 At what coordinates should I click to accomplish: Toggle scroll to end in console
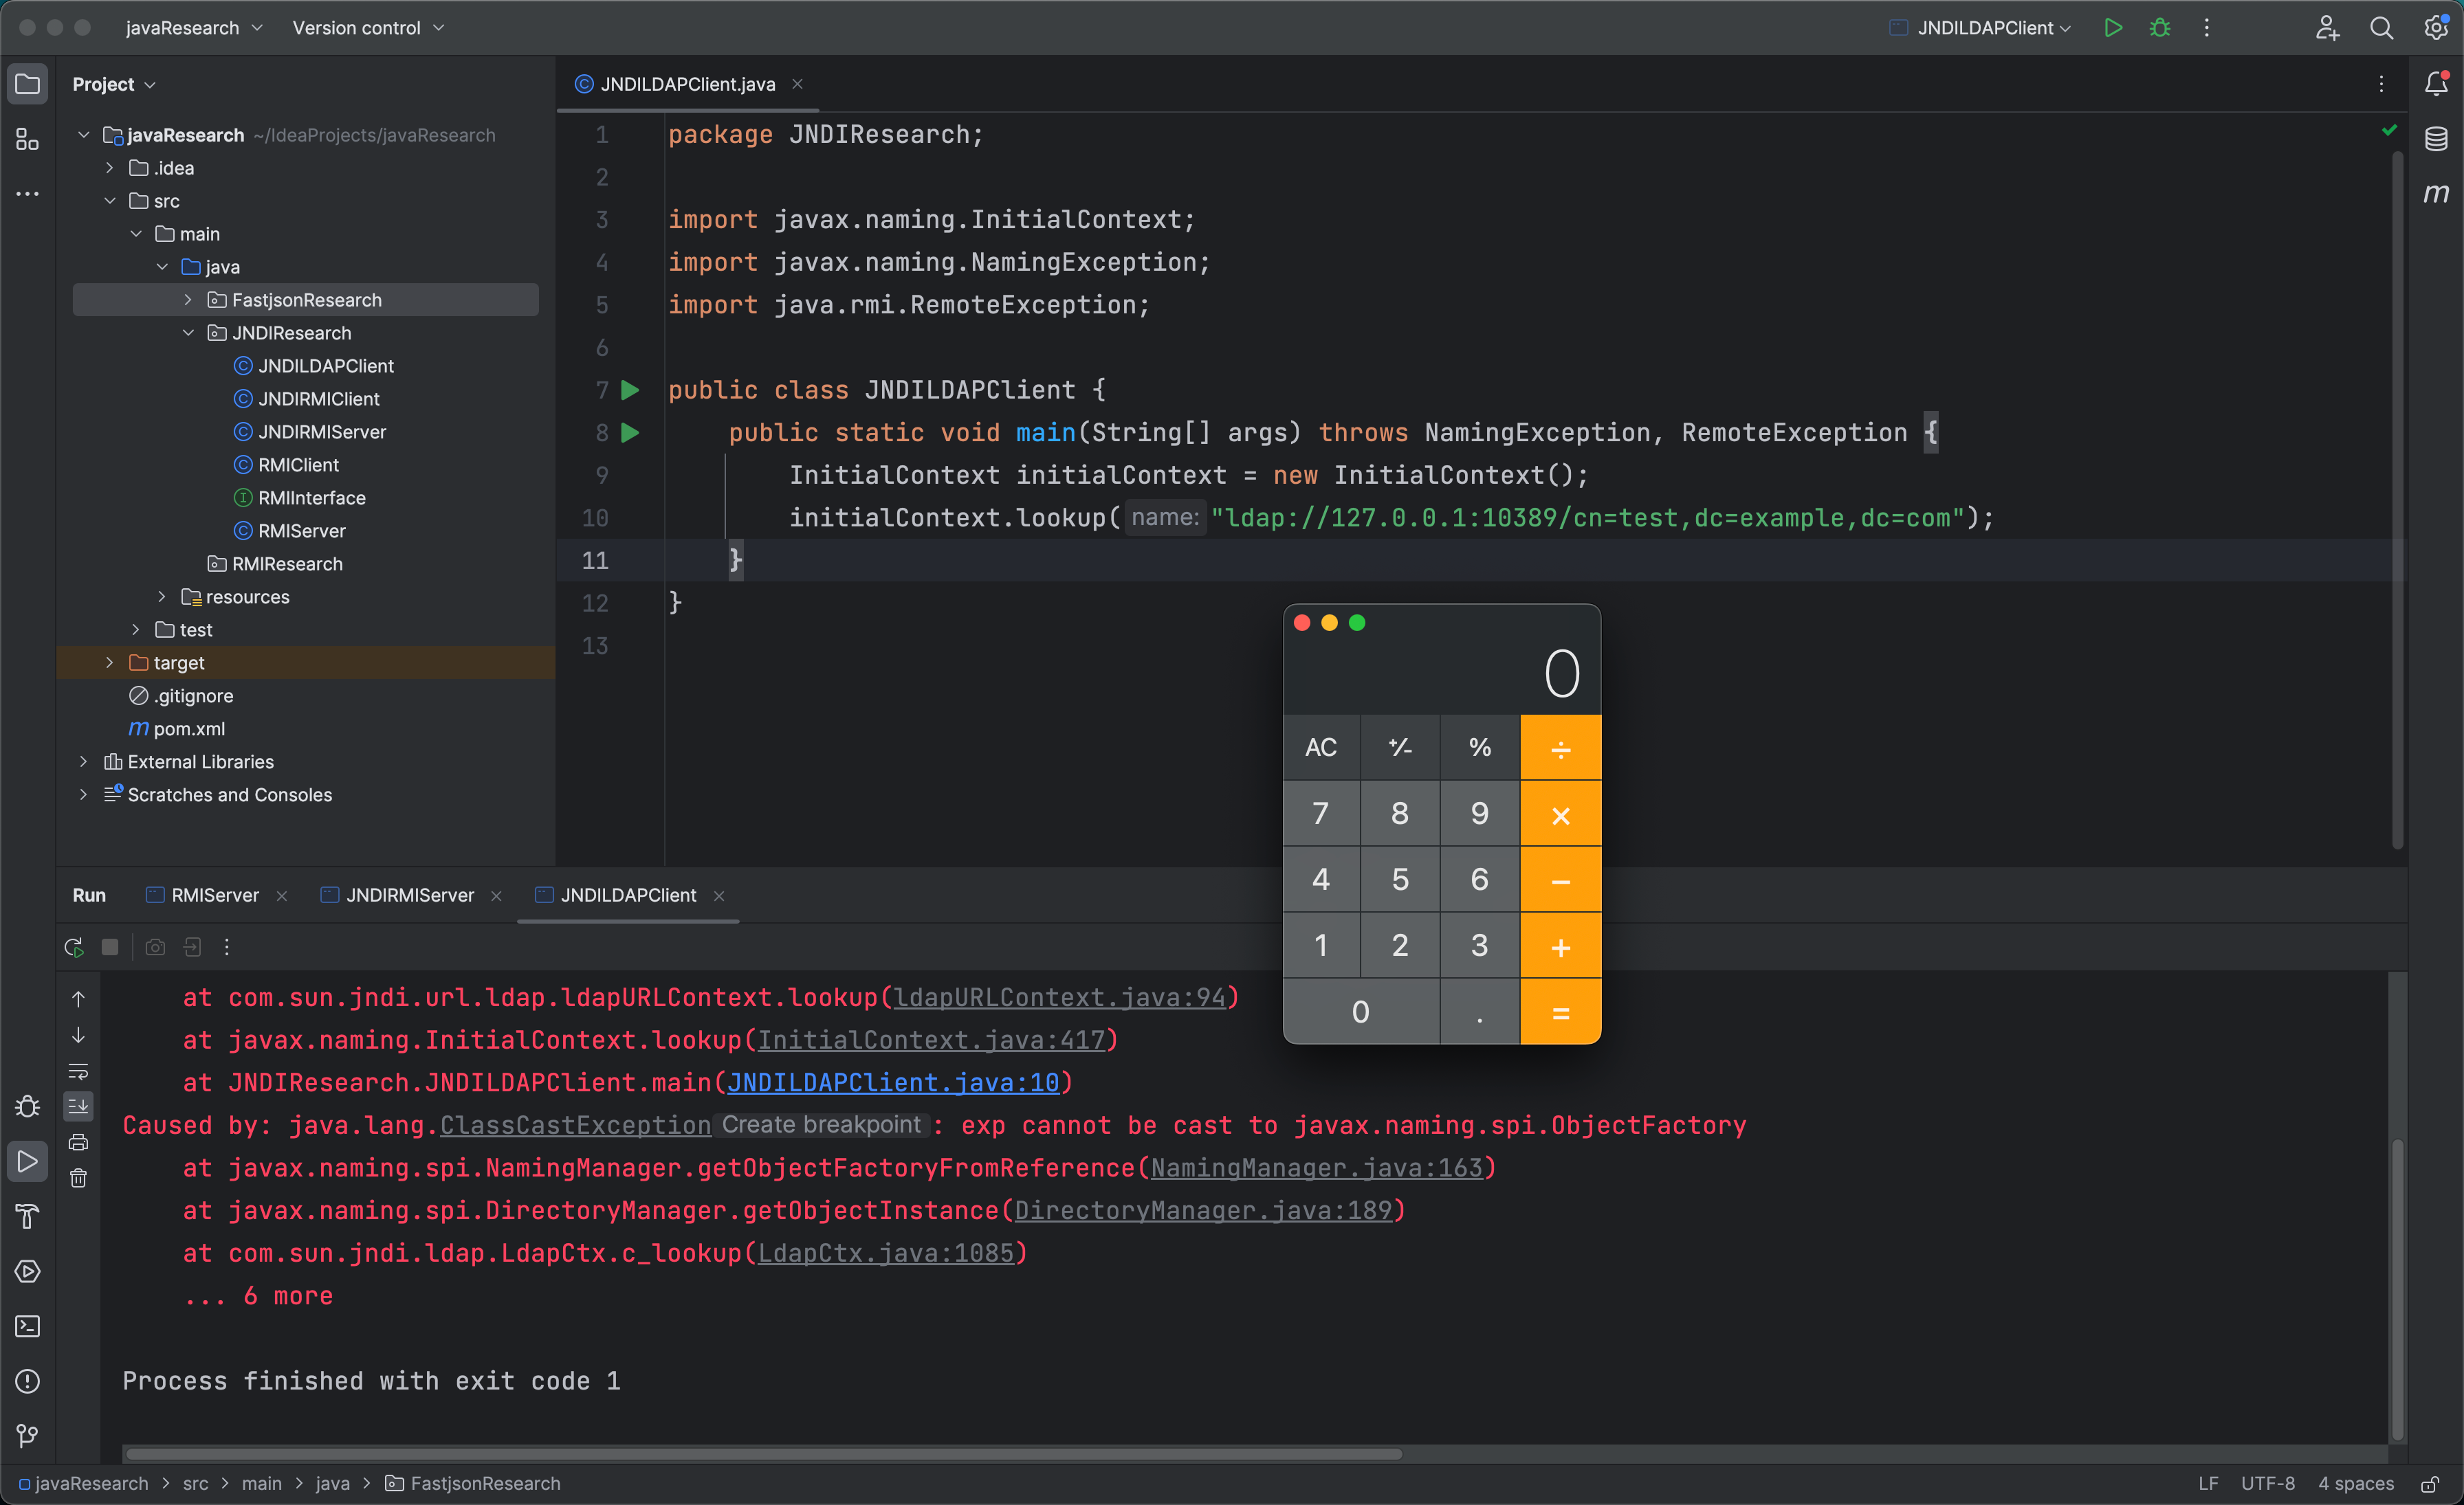coord(78,1106)
